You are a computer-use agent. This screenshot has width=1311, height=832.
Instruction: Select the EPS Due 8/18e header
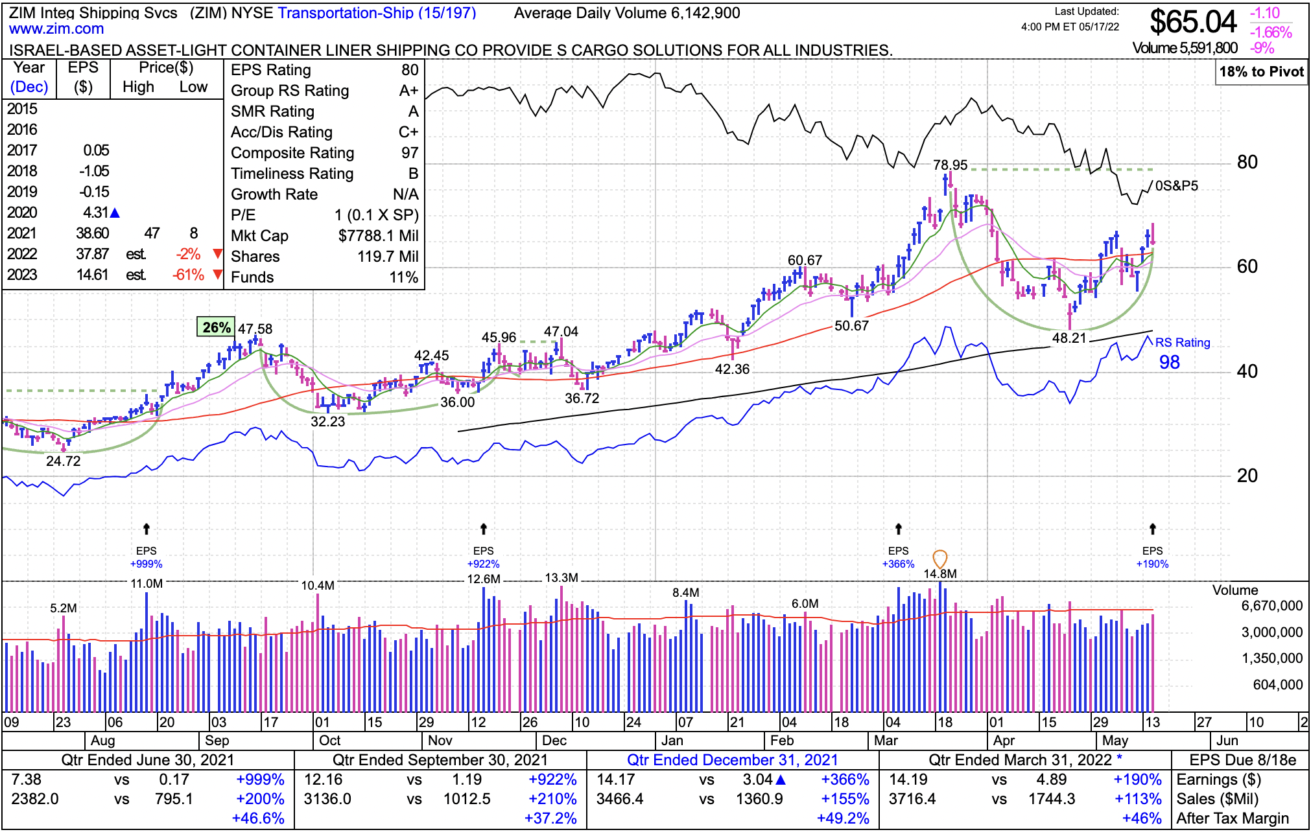[1243, 760]
